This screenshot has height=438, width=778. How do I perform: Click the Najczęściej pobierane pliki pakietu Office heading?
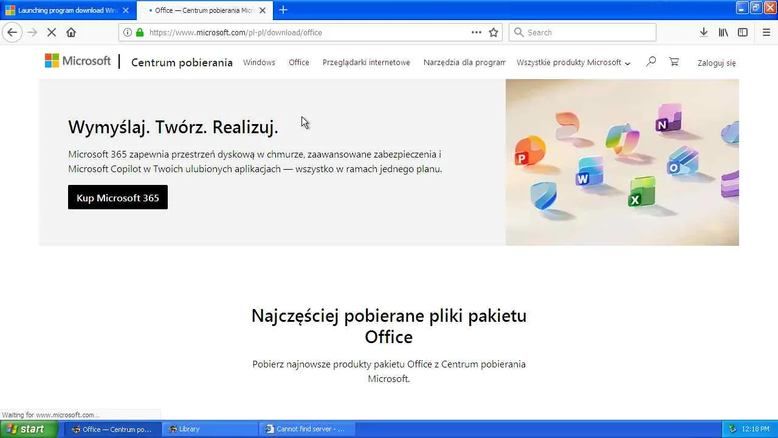pos(389,326)
